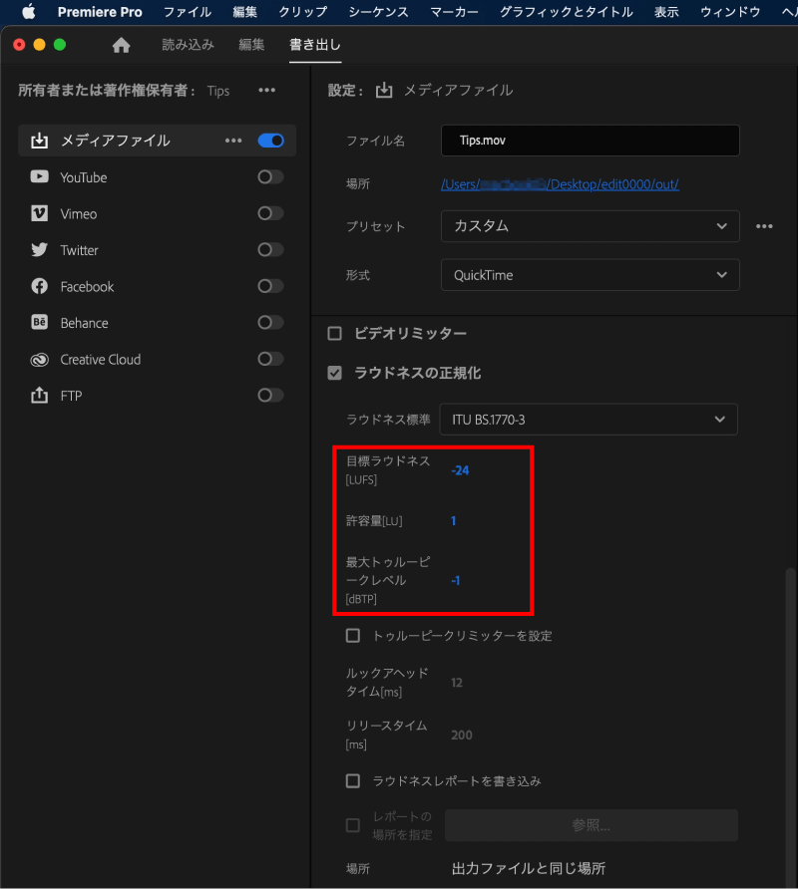Image resolution: width=798 pixels, height=889 pixels.
Task: Switch to the 読み込み tab
Action: 188,45
